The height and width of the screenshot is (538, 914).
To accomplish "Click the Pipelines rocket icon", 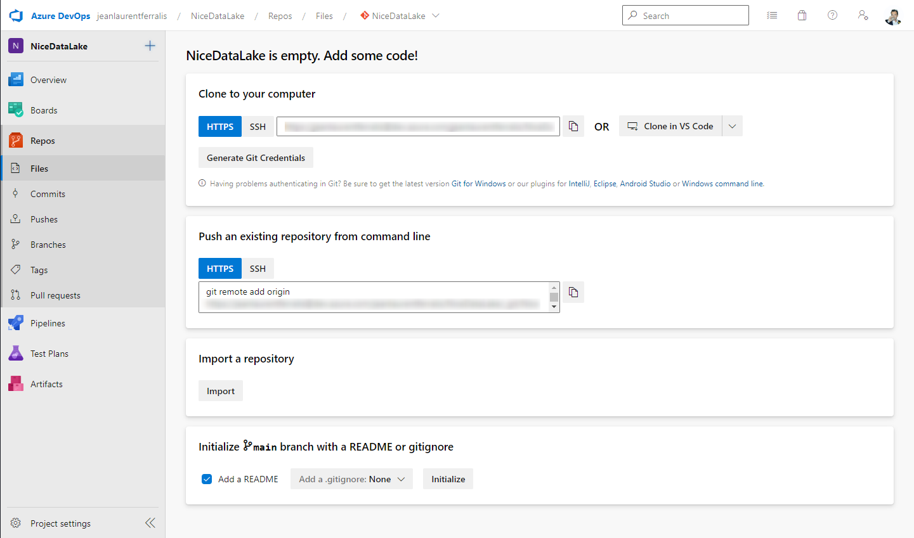I will point(16,323).
